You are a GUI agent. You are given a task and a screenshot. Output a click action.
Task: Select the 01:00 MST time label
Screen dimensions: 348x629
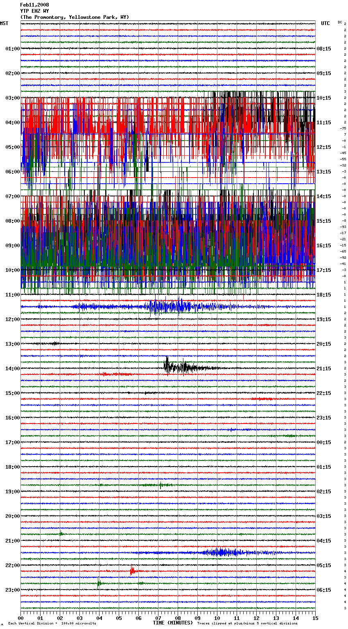pyautogui.click(x=13, y=49)
